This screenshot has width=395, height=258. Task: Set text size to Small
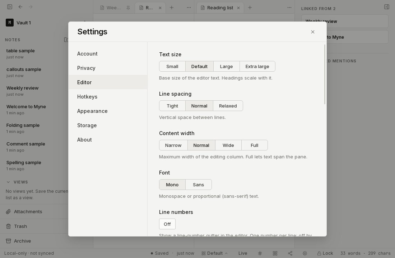click(x=172, y=66)
